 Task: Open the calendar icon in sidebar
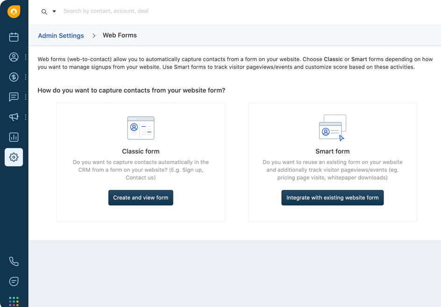coord(14,37)
